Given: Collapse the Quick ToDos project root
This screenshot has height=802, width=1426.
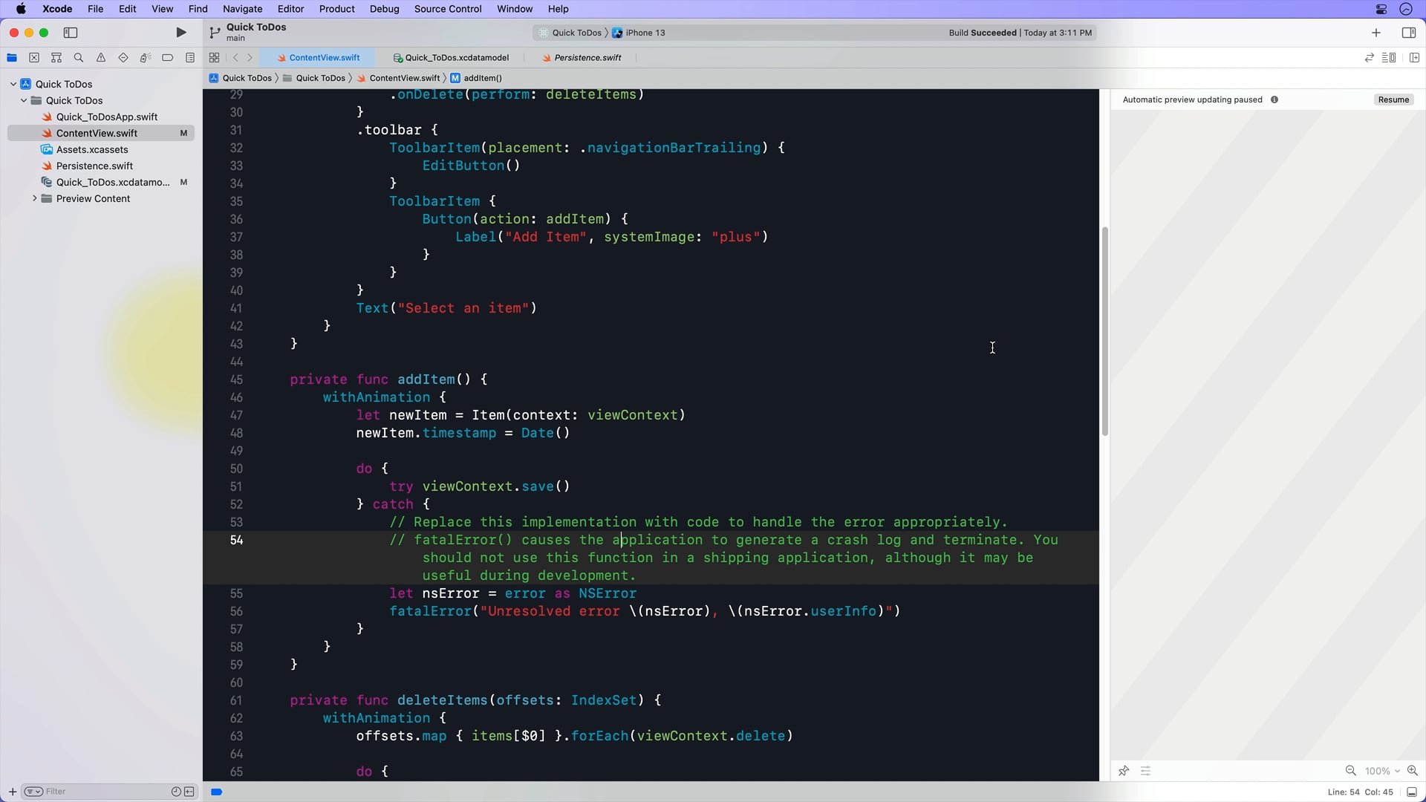Looking at the screenshot, I should pyautogui.click(x=13, y=84).
